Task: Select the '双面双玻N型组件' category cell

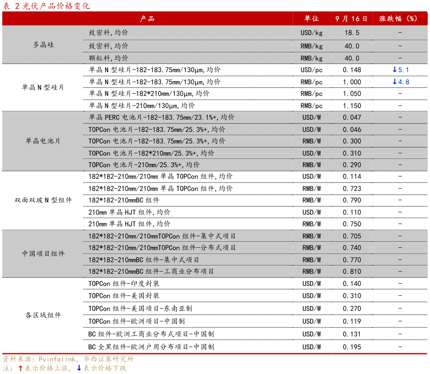Action: pyautogui.click(x=43, y=200)
